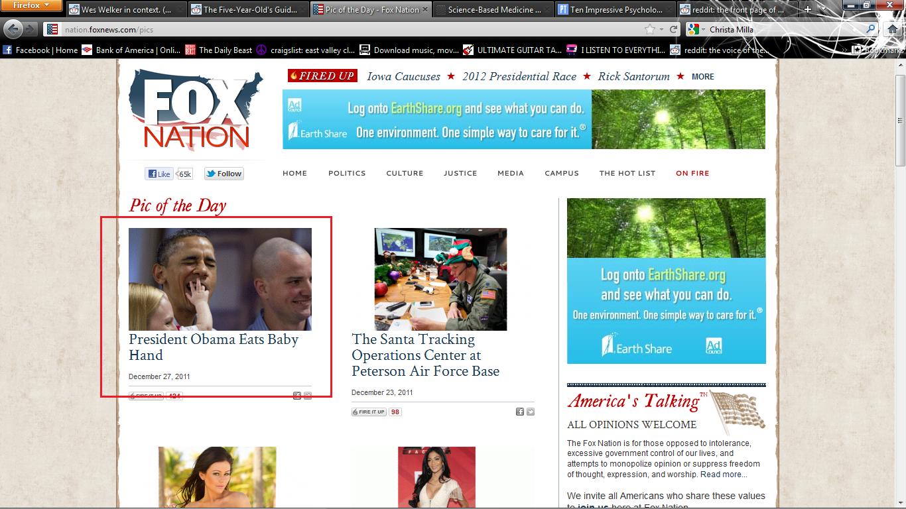Like Fox Nation on Facebook
The image size is (906, 509).
159,174
